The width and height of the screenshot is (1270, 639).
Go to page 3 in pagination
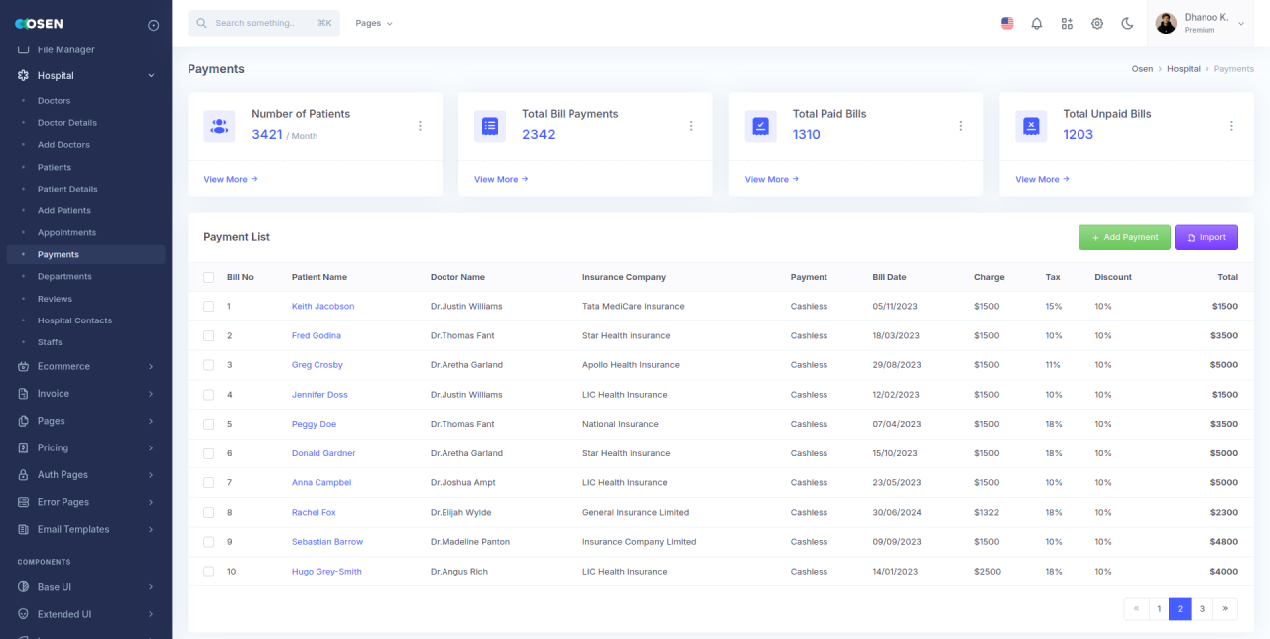point(1202,609)
